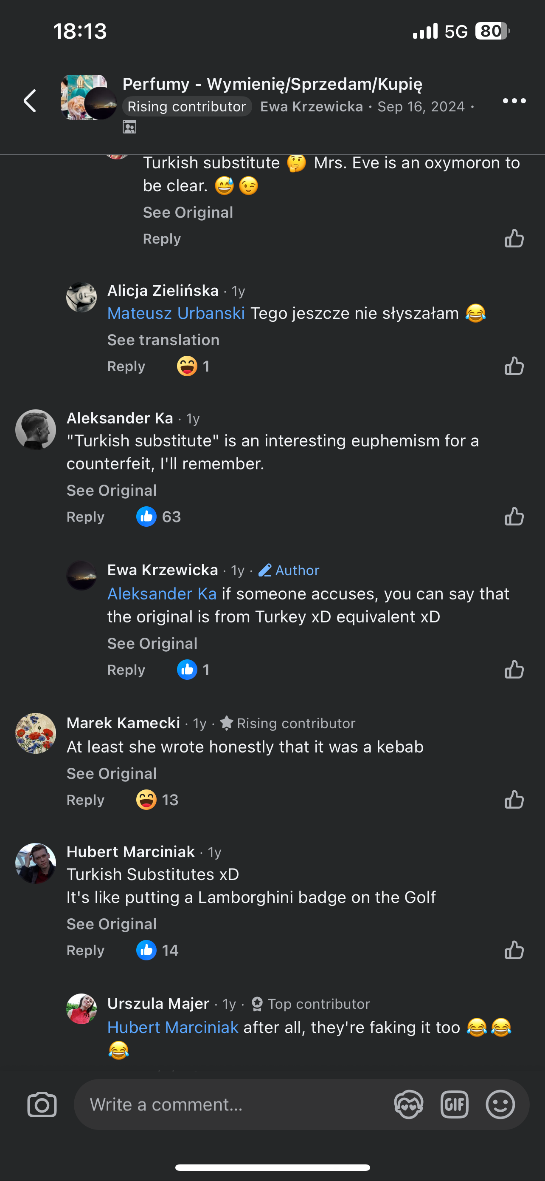
Task: Open the avatar sticker picker
Action: (x=408, y=1104)
